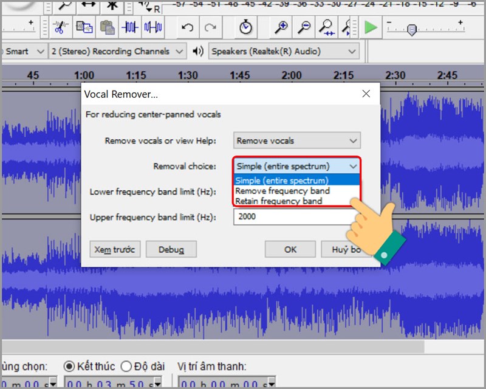Select the 'Độ dài' radio button
Viewport: 486px width, 389px height.
coord(126,367)
